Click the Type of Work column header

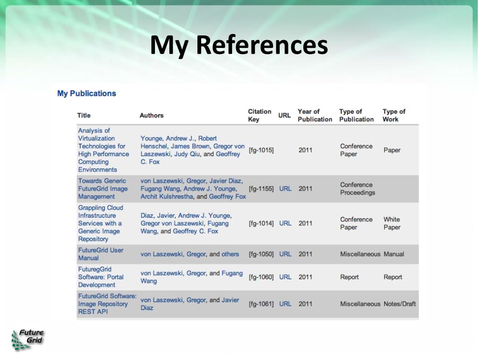(x=394, y=116)
